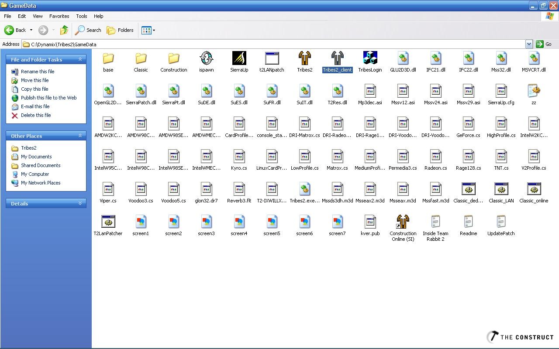Select the SierraUp application icon
The height and width of the screenshot is (349, 559).
(239, 58)
